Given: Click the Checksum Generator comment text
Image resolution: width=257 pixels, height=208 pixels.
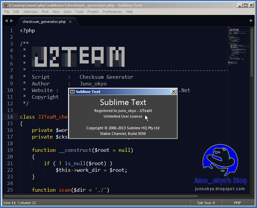Looking at the screenshot, I should coord(106,77).
